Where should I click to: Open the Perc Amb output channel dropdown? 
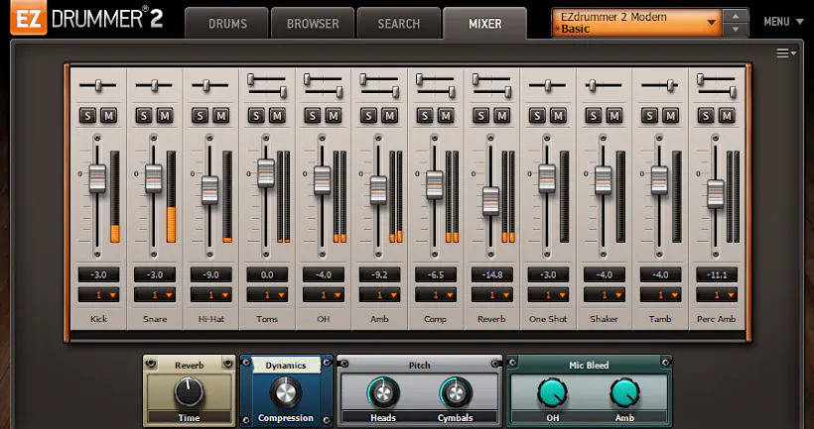[717, 295]
